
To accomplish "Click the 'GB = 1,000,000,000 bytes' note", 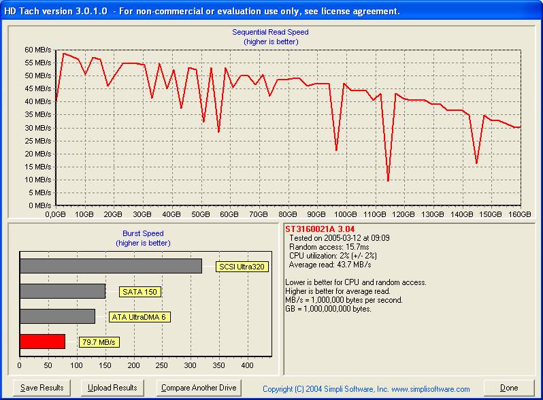I will point(328,309).
